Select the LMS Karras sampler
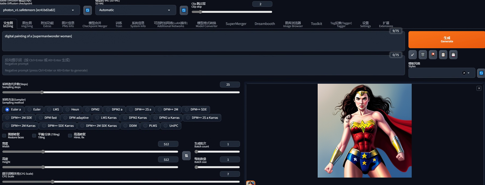 coord(106,118)
